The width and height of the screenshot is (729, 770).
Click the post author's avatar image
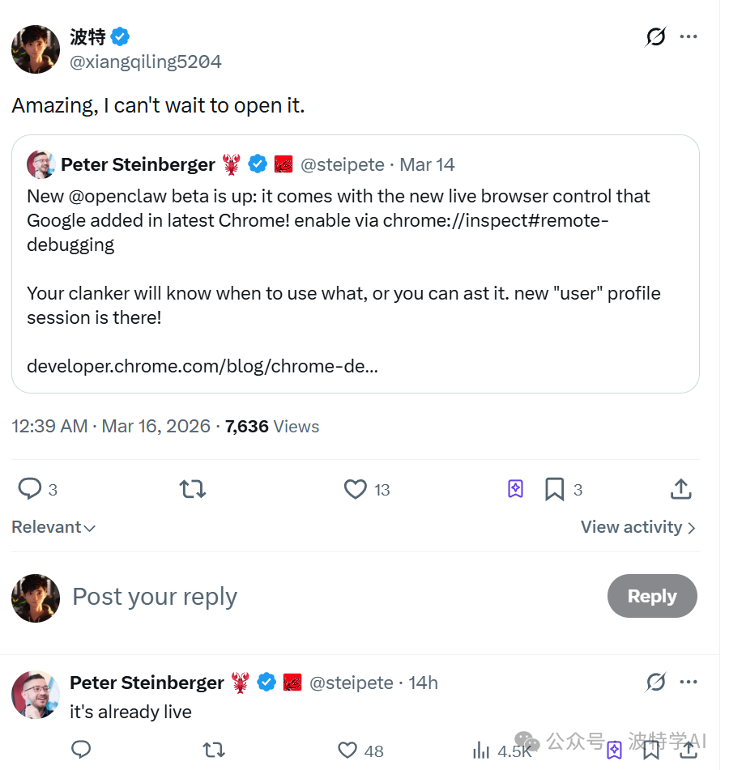[36, 49]
